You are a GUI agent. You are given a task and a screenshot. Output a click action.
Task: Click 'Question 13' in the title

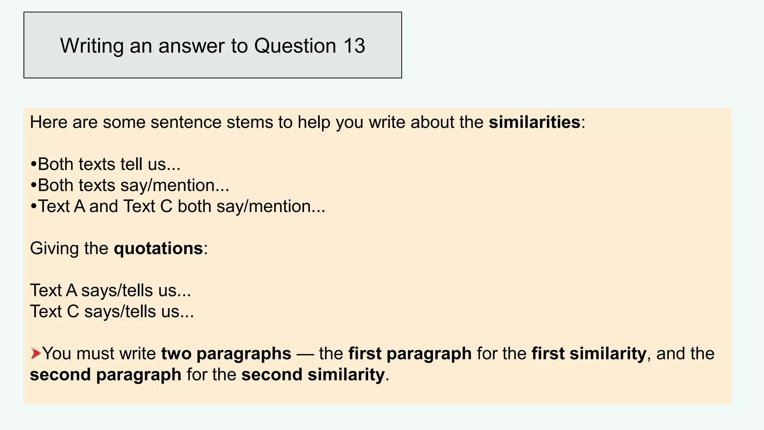tap(309, 46)
